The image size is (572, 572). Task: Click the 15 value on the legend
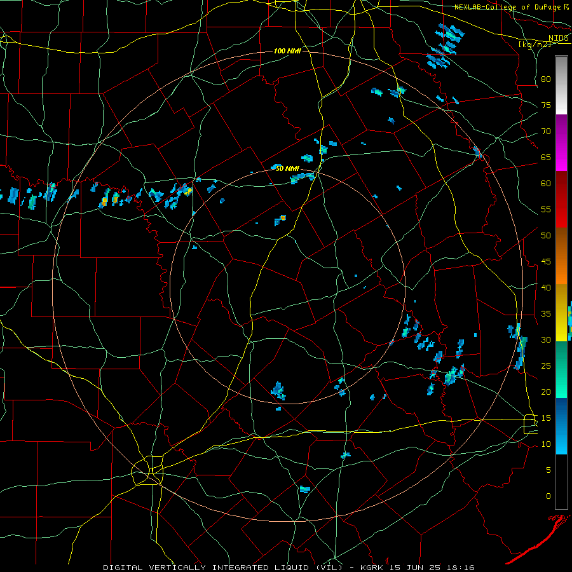click(546, 418)
